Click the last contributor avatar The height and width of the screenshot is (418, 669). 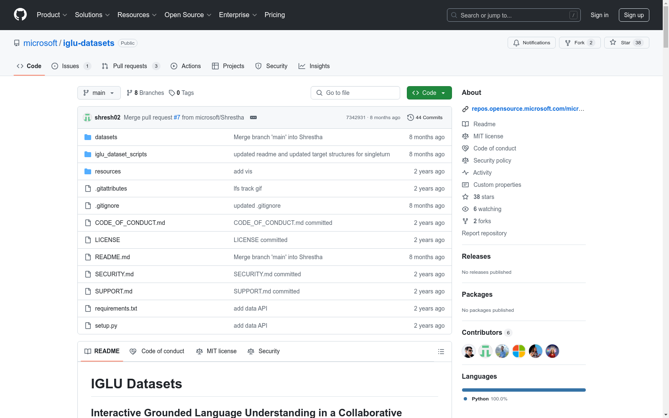pos(552,351)
